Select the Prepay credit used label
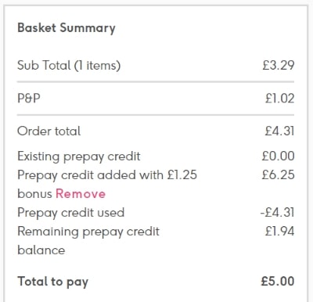 click(71, 213)
